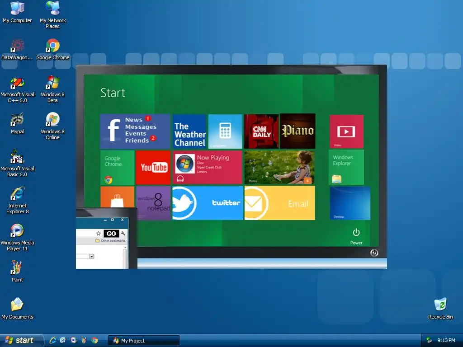
Task: Open the Other bookmarks folder
Action: [x=110, y=241]
